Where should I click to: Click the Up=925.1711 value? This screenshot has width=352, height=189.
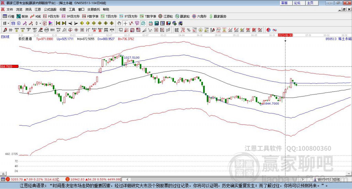point(65,39)
